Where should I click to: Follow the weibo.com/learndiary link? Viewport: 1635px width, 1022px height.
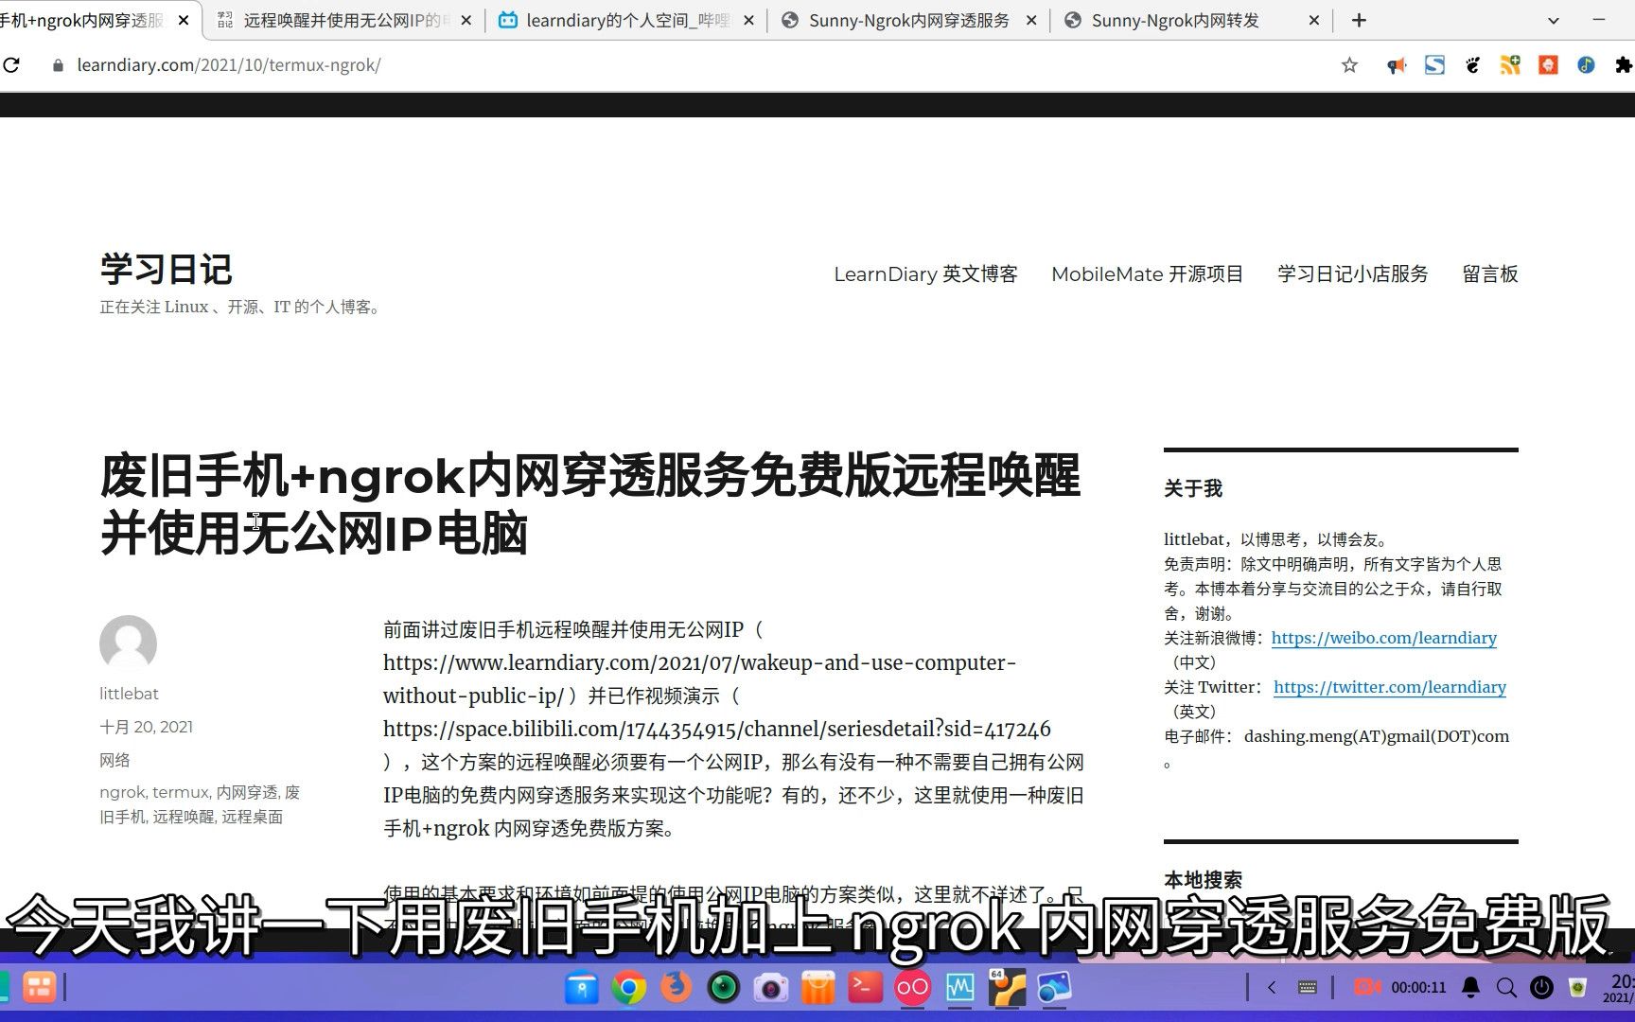coord(1383,638)
